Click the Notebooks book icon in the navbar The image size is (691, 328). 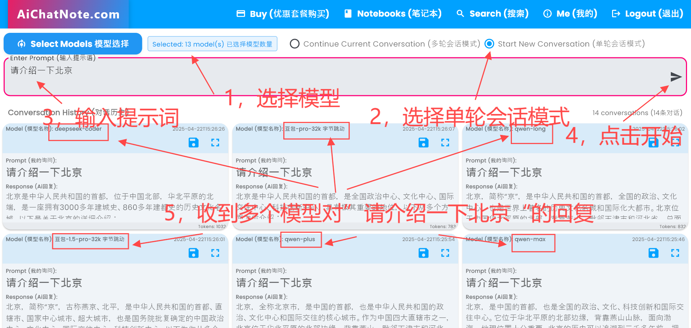347,13
